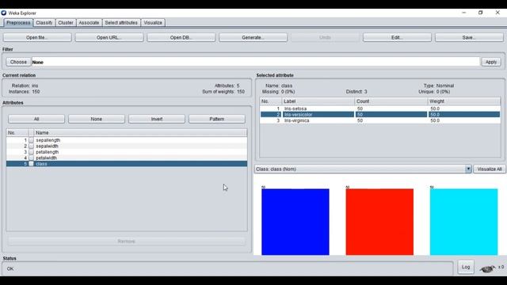The height and width of the screenshot is (285, 507).
Task: Click the blue Iris-setosa histogram bar
Action: point(295,222)
